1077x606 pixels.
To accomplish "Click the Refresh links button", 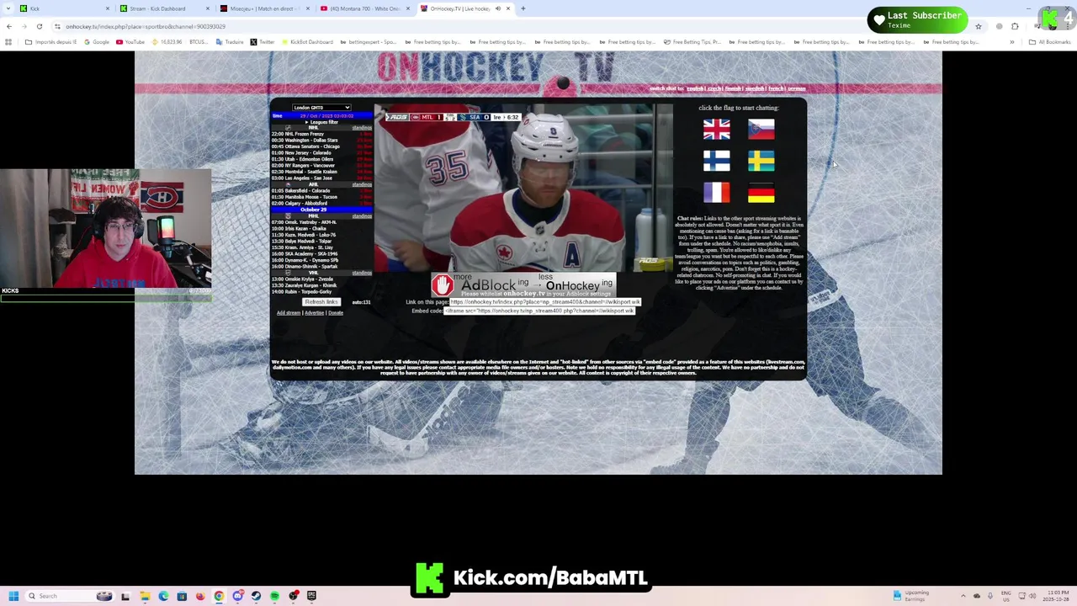I will point(321,302).
